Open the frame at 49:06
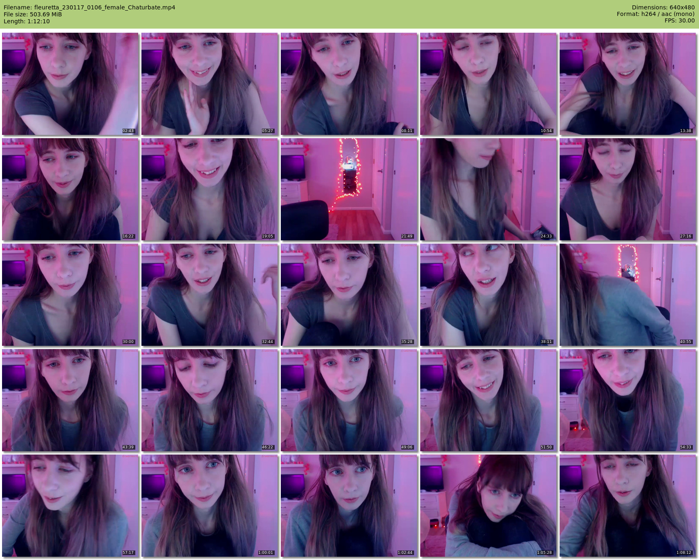Screen dimensions: 699x560 pos(349,400)
